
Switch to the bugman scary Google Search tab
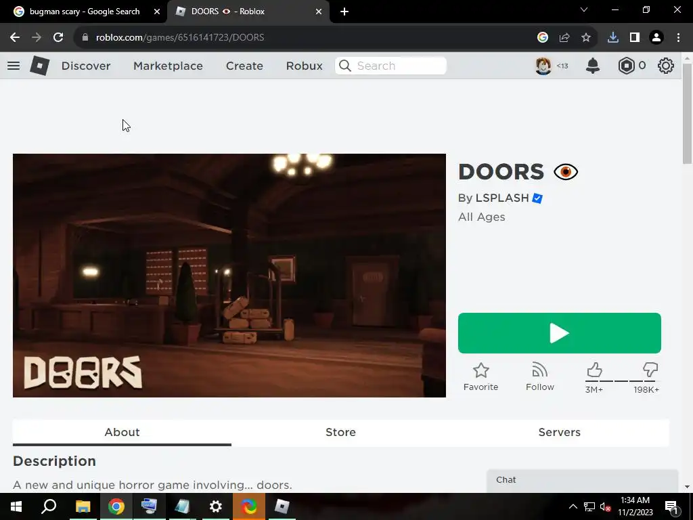tap(84, 12)
